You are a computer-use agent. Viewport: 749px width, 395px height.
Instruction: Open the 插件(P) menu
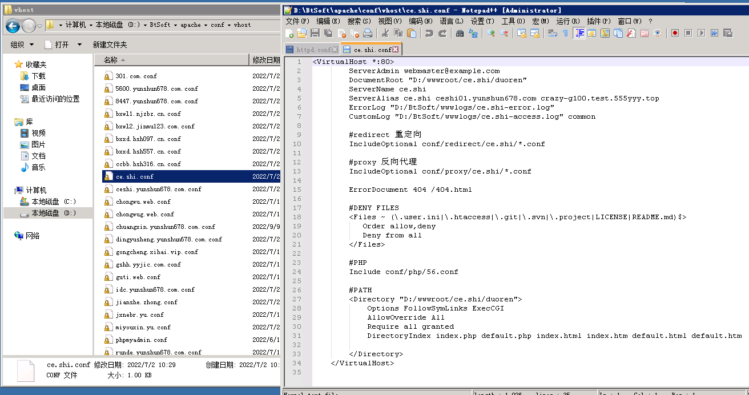coord(599,21)
